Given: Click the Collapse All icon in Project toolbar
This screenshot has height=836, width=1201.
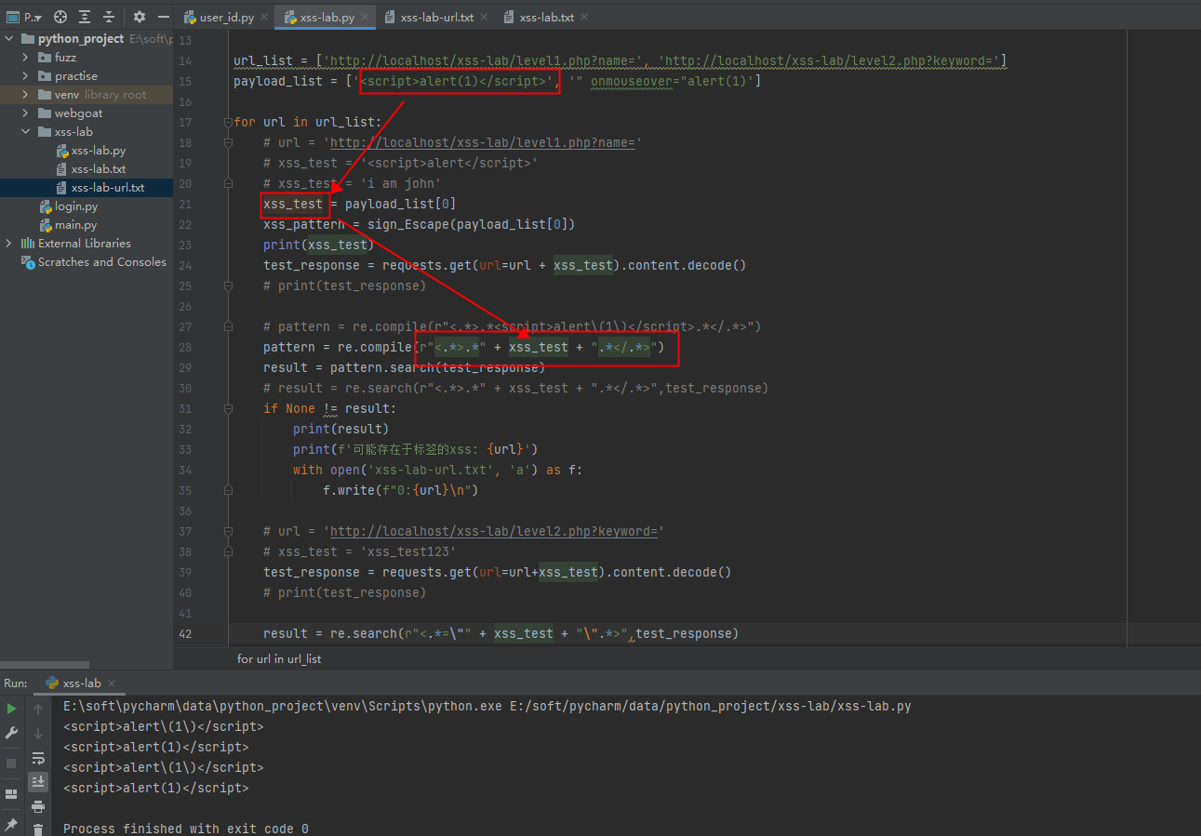Looking at the screenshot, I should tap(109, 17).
